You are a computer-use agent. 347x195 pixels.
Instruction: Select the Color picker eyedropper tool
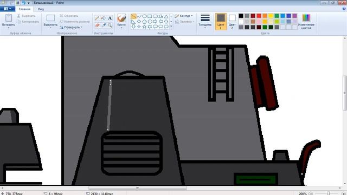click(x=104, y=25)
